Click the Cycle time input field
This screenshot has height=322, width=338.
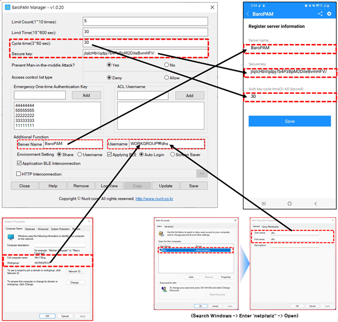pos(145,42)
